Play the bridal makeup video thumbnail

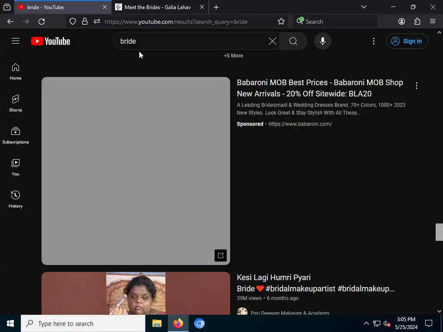point(136,294)
